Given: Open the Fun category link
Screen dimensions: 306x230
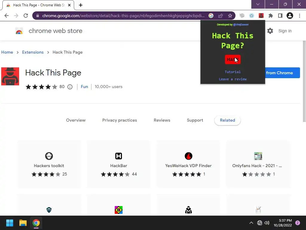Looking at the screenshot, I should click(x=84, y=87).
